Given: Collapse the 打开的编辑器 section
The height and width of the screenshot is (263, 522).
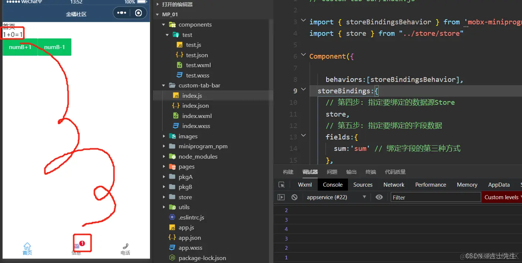Looking at the screenshot, I should coord(158,4).
